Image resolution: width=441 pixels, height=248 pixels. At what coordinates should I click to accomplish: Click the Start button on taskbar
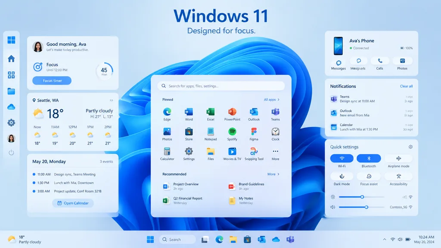(150, 239)
